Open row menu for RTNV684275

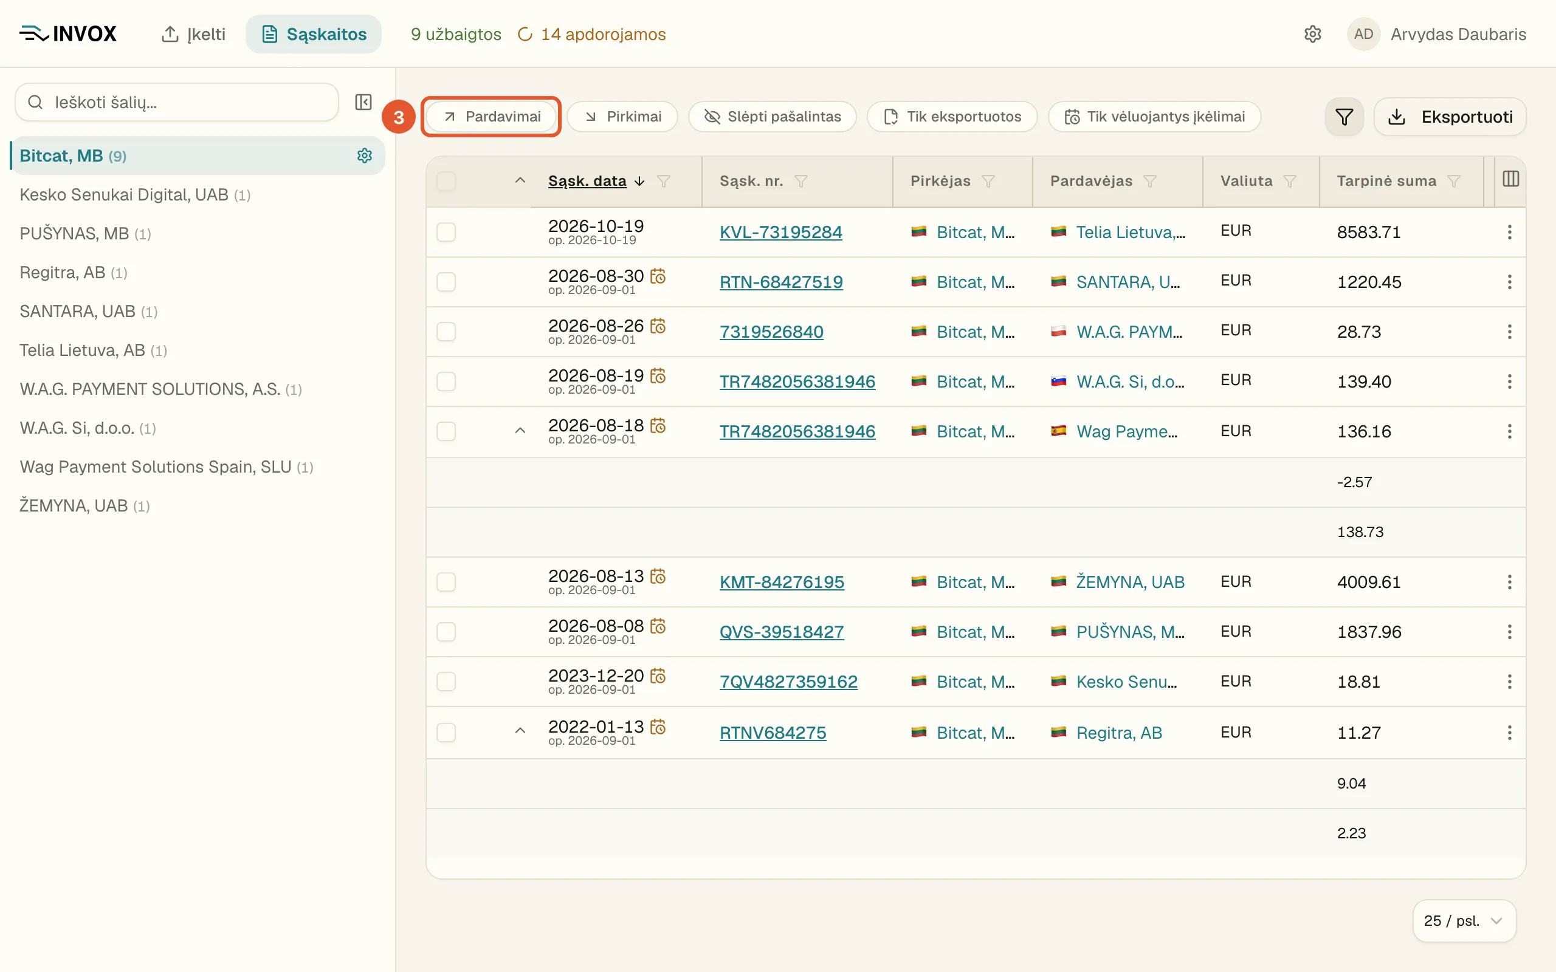[1509, 732]
